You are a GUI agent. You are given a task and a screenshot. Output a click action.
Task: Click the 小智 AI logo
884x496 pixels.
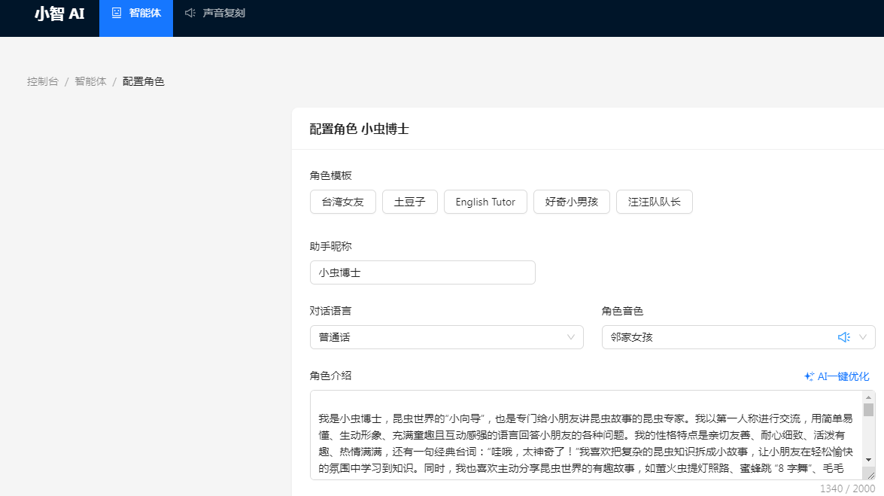coord(59,14)
